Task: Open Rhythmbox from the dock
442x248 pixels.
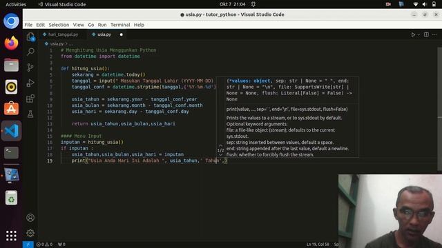Action: [11, 87]
